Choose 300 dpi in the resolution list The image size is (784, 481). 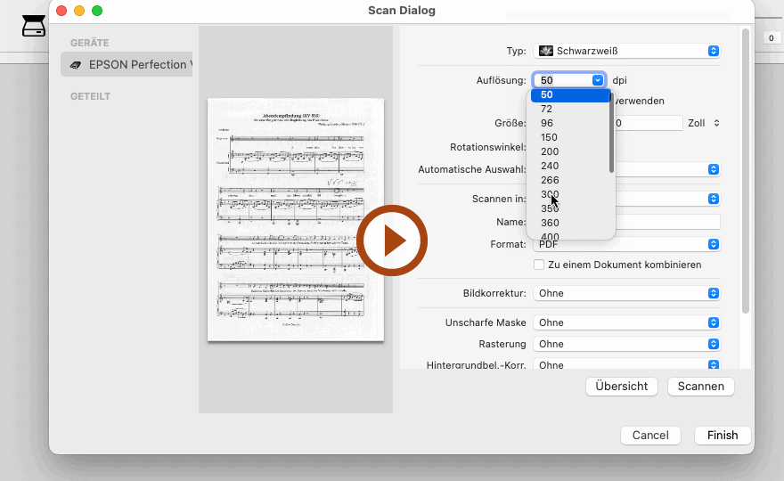coord(570,194)
